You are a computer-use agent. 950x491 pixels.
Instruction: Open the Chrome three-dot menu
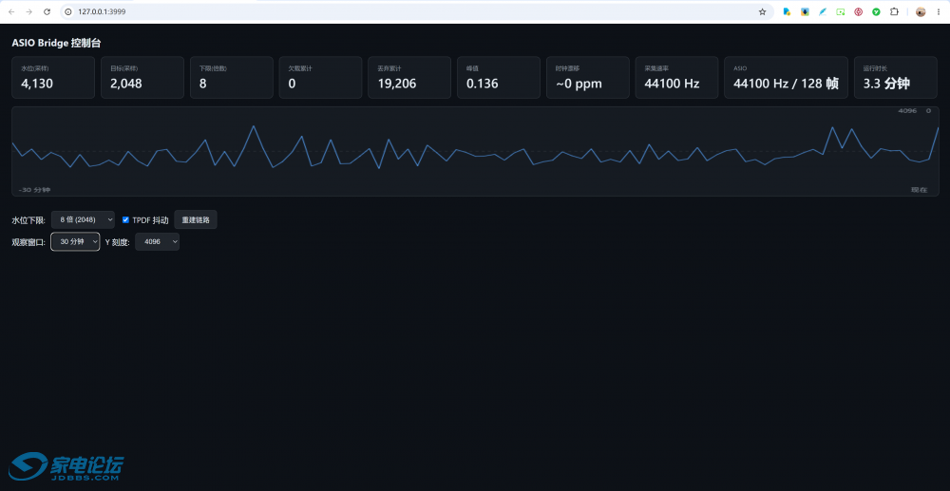point(939,11)
